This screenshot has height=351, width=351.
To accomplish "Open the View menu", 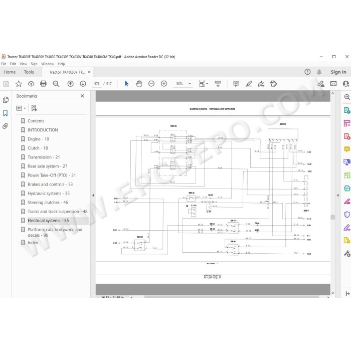I will tap(23, 64).
